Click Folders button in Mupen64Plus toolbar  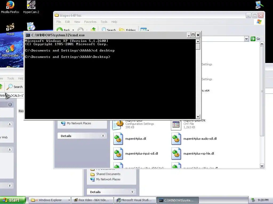(127, 30)
